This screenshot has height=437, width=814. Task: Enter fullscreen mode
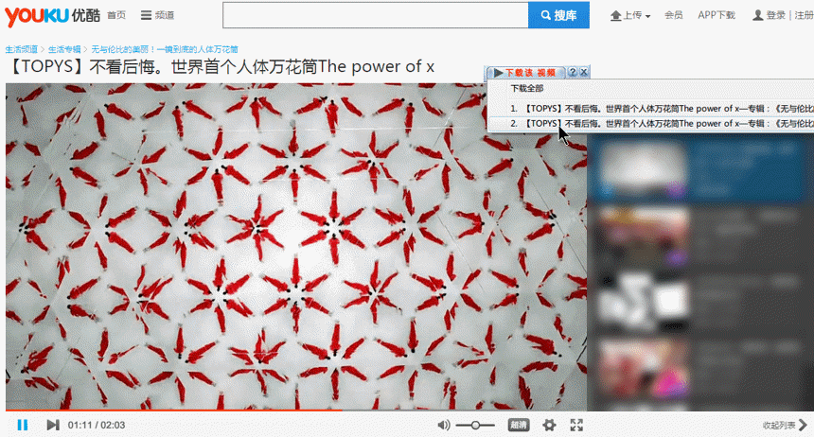pos(576,426)
